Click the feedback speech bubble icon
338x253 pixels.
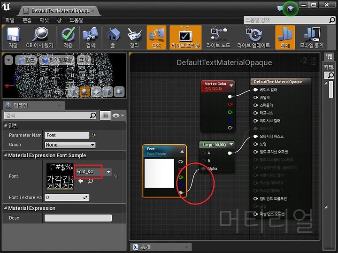pos(280,8)
